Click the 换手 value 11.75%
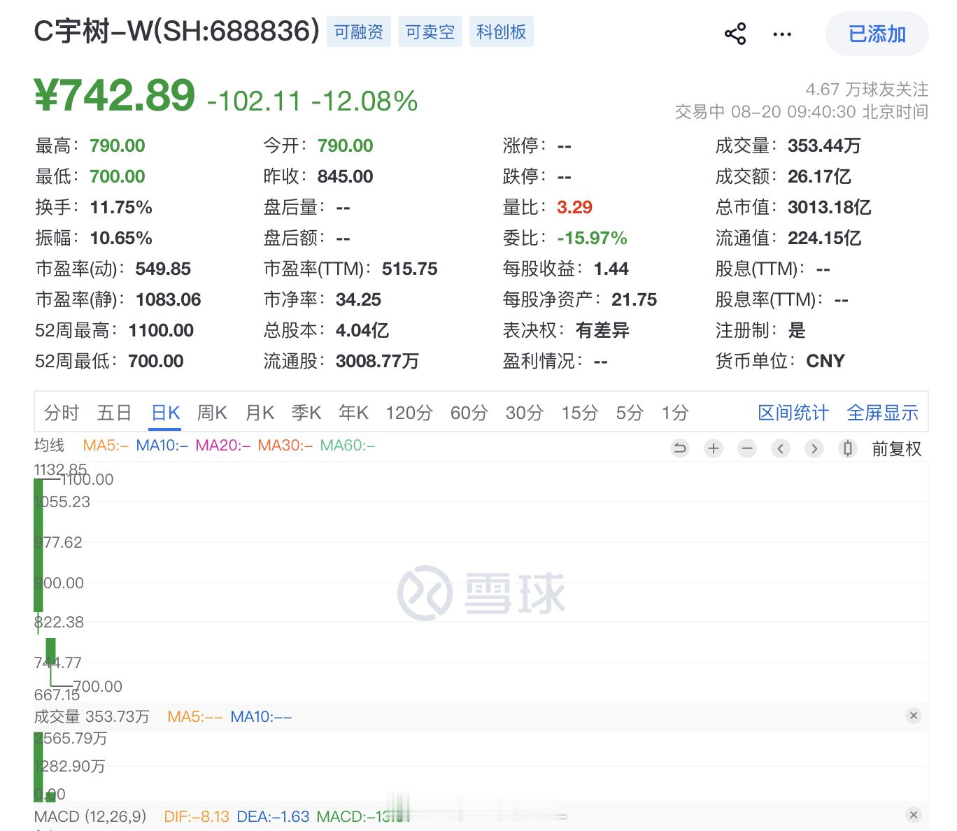The height and width of the screenshot is (831, 957). coord(121,207)
